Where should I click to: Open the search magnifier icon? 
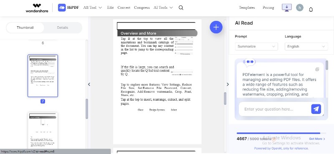coord(181,8)
